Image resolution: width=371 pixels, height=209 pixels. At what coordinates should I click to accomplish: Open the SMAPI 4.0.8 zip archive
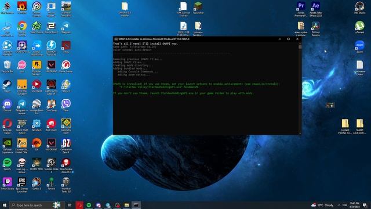pyautogui.click(x=359, y=127)
